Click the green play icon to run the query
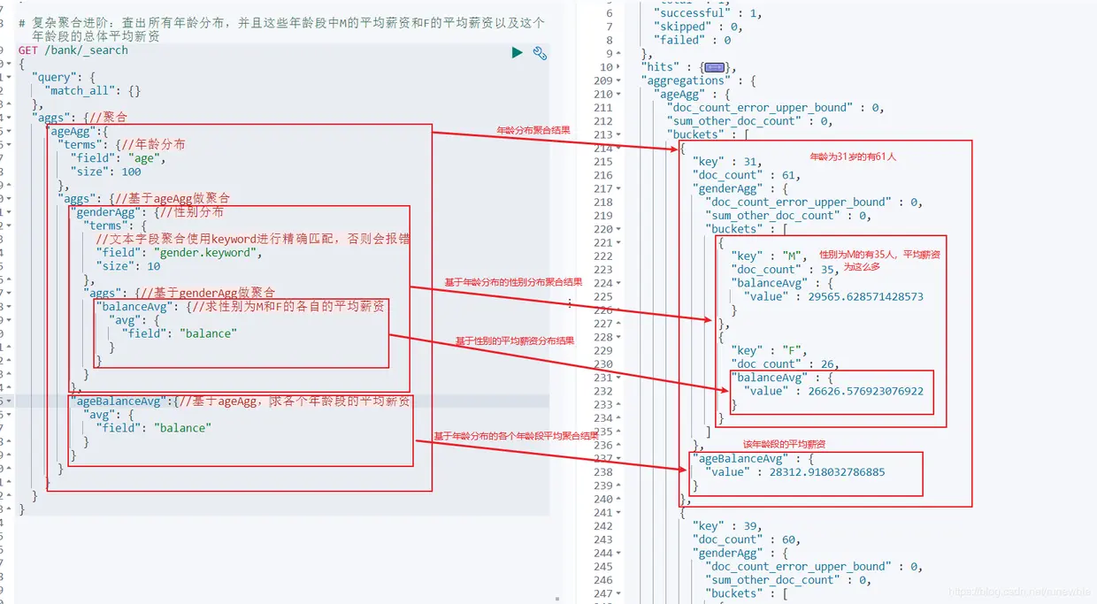Viewport: 1097px width, 604px height. click(517, 52)
